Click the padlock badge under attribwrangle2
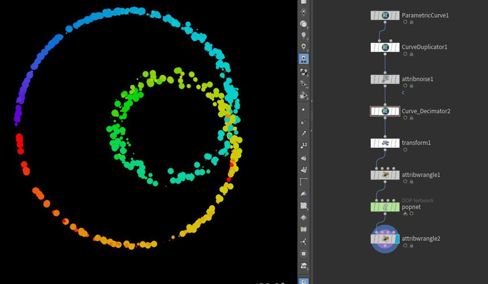This screenshot has width=488, height=284. point(412,245)
